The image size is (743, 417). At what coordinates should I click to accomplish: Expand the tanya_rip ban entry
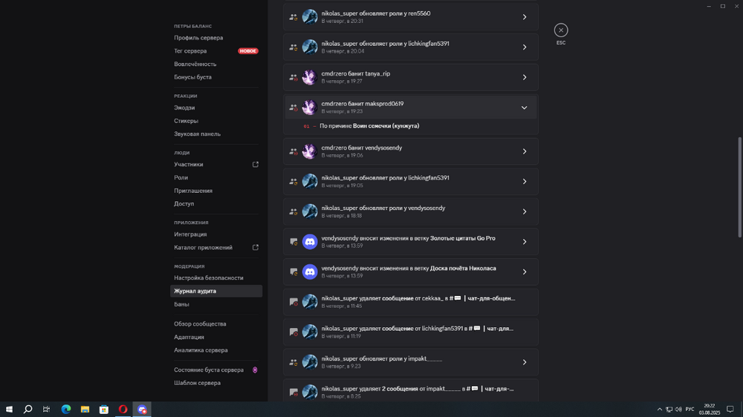point(524,77)
